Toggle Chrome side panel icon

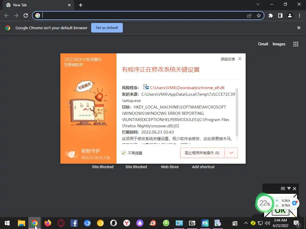click(280, 16)
